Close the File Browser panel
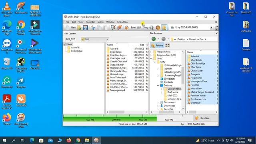256x144 pixels. point(216,33)
